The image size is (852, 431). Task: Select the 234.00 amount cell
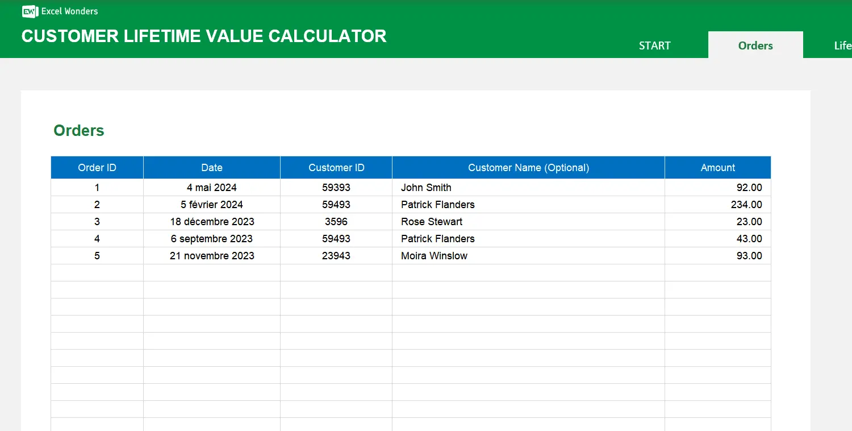pyautogui.click(x=748, y=204)
